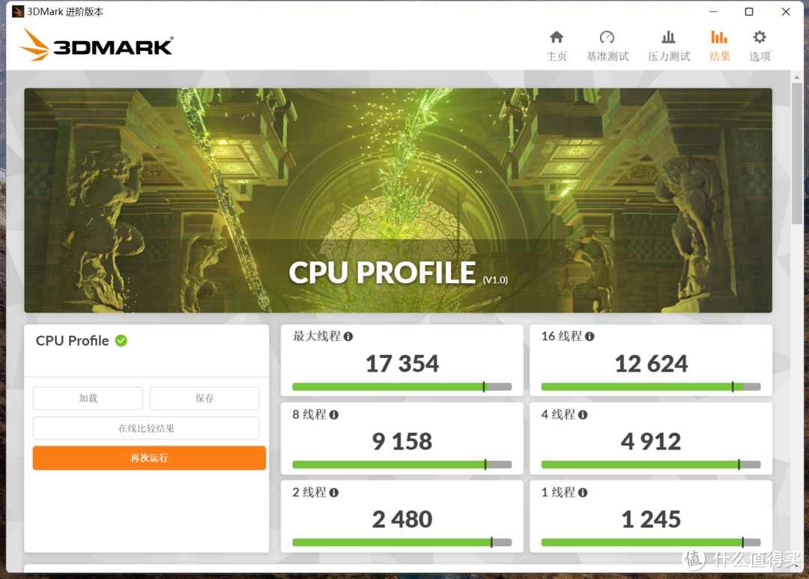Screen dimensions: 809x579
Task: Click the 最大线程 score progress bar
Action: pos(402,387)
